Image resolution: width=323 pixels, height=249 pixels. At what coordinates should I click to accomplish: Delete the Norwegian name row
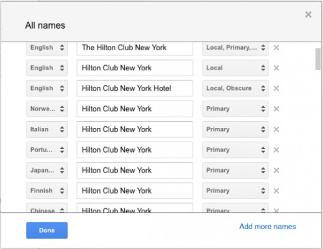pyautogui.click(x=276, y=109)
